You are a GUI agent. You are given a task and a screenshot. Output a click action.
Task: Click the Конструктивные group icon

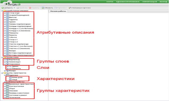pos(7,86)
